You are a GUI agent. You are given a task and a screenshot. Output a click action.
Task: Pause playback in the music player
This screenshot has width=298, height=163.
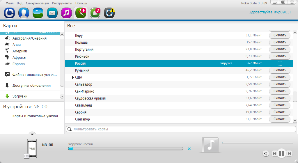click(x=281, y=153)
